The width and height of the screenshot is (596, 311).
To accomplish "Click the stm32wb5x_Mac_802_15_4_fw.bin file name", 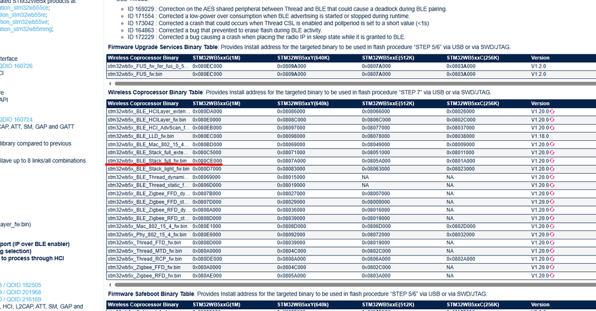I will coord(147,226).
